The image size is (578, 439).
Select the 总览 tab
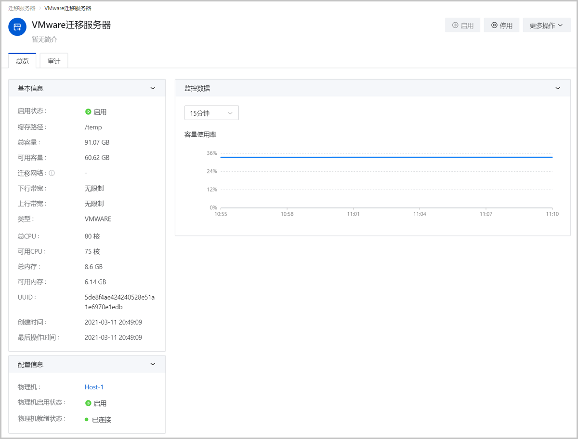click(22, 61)
